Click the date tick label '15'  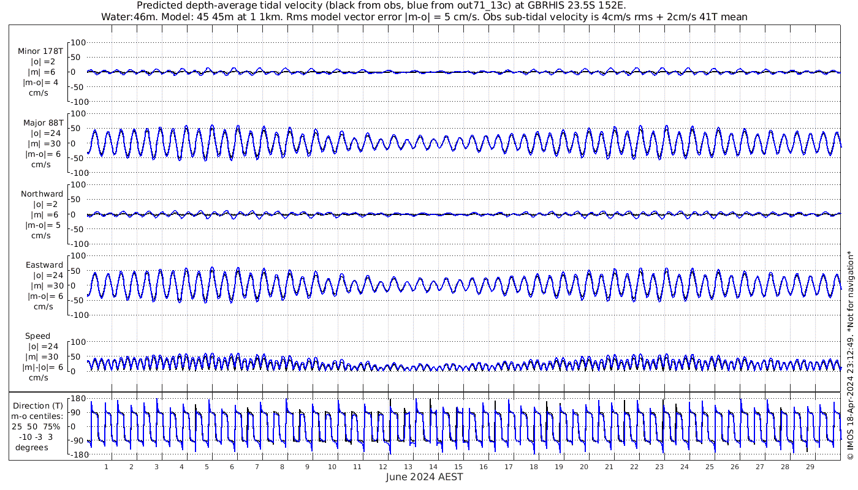[x=458, y=467]
